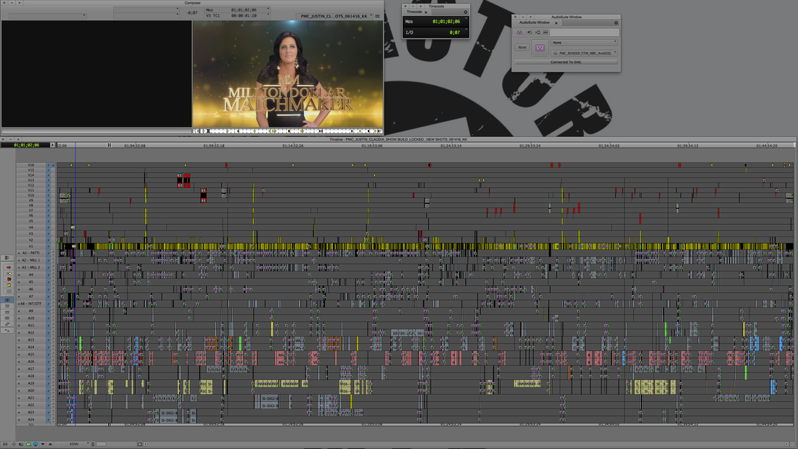Expand A3 - MILL 2 track arrow

19,267
